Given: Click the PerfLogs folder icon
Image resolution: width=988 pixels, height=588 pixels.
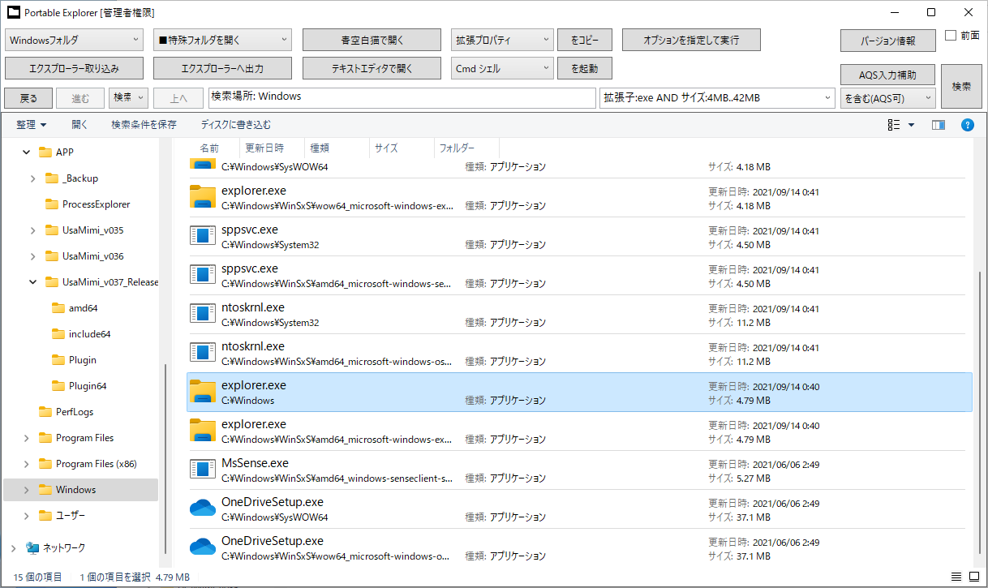Looking at the screenshot, I should tap(45, 412).
